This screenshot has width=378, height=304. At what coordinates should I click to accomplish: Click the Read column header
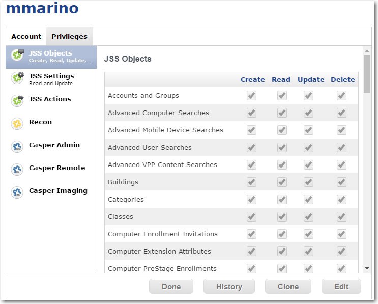(281, 79)
